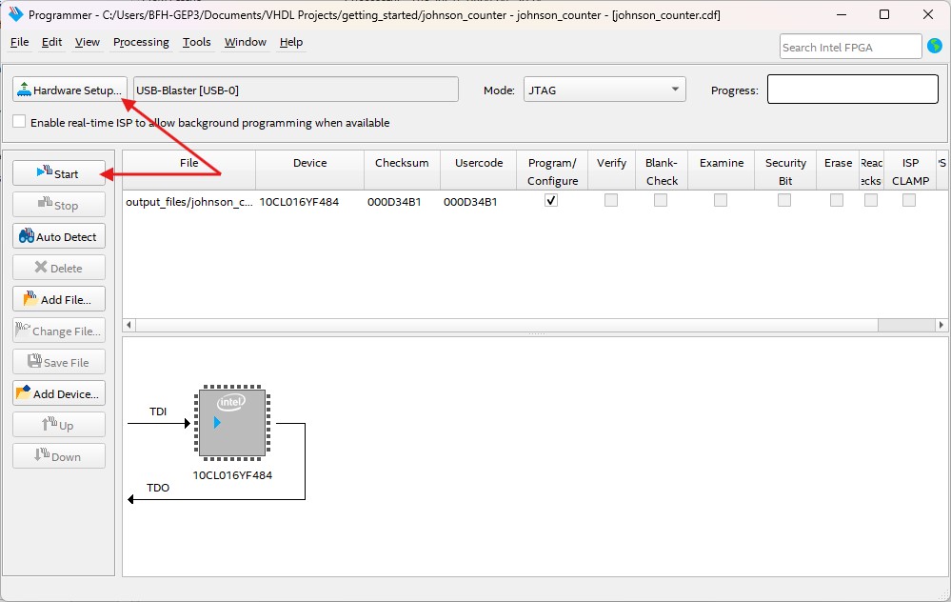This screenshot has width=951, height=602.
Task: Open the Tools menu
Action: pos(196,42)
